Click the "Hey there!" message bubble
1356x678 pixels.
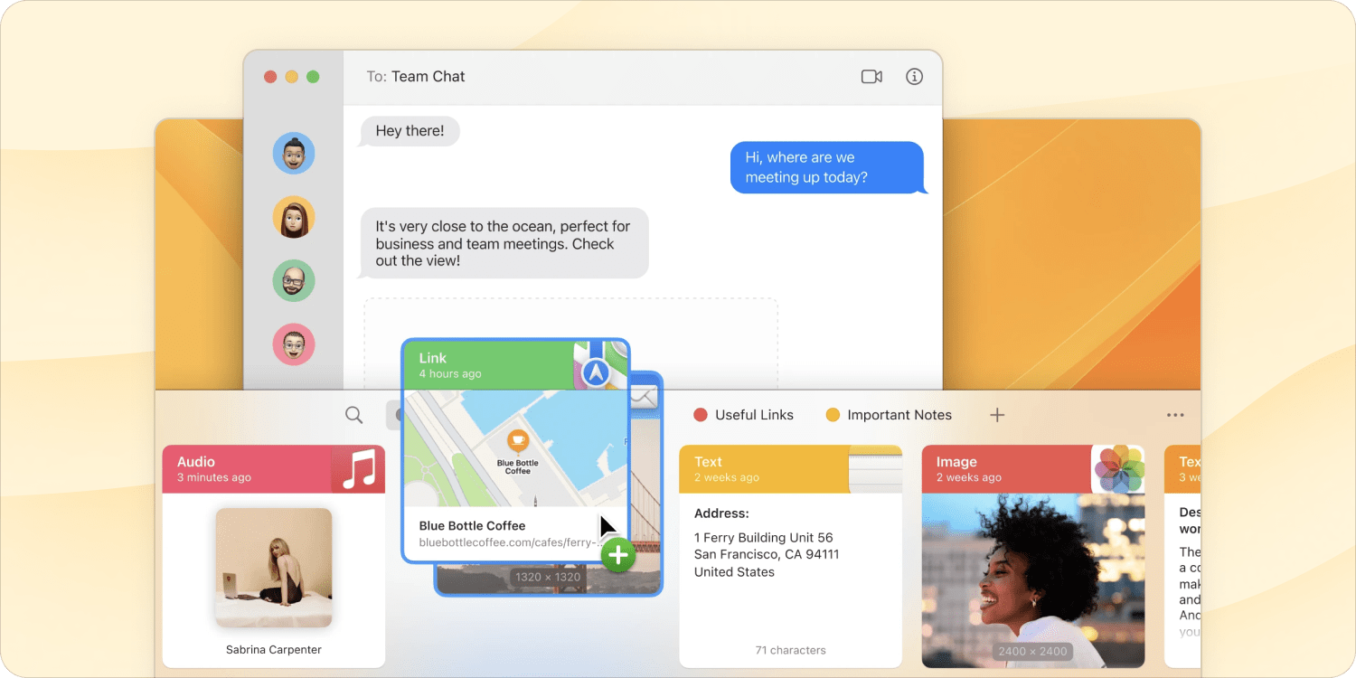tap(410, 131)
